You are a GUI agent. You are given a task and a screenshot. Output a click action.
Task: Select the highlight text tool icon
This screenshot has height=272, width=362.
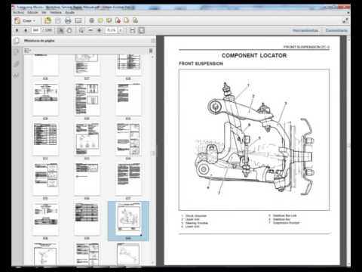(109, 20)
